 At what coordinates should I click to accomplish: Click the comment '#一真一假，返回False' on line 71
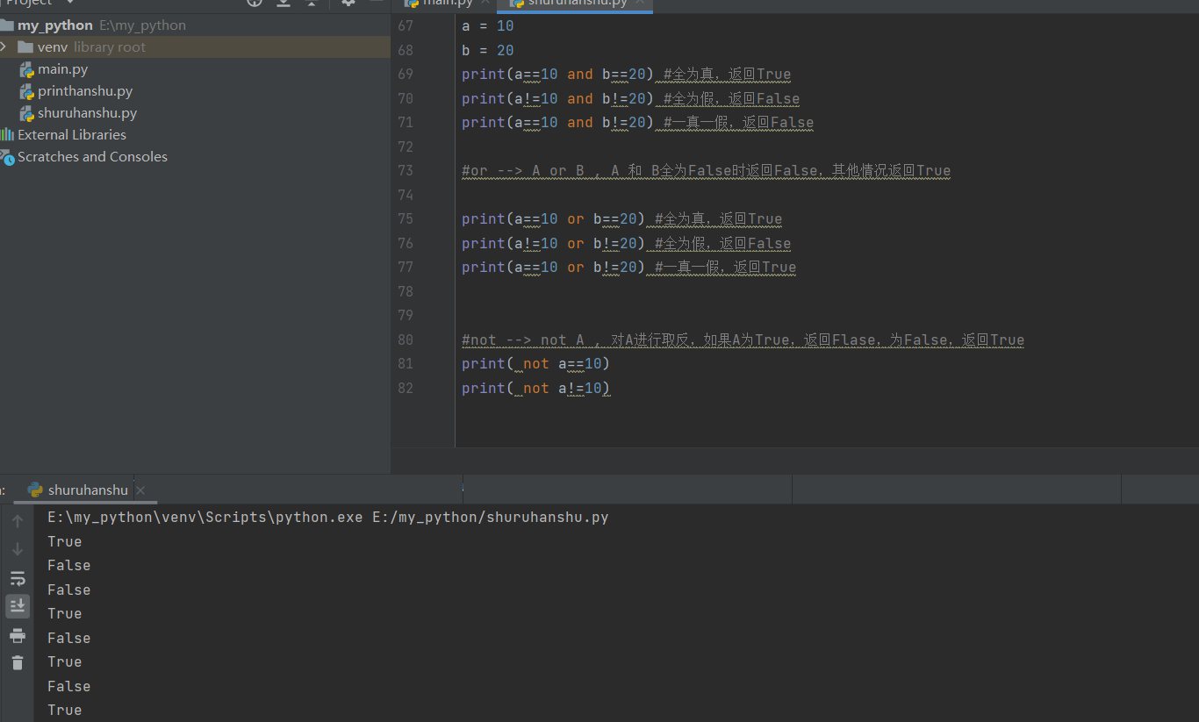point(738,123)
